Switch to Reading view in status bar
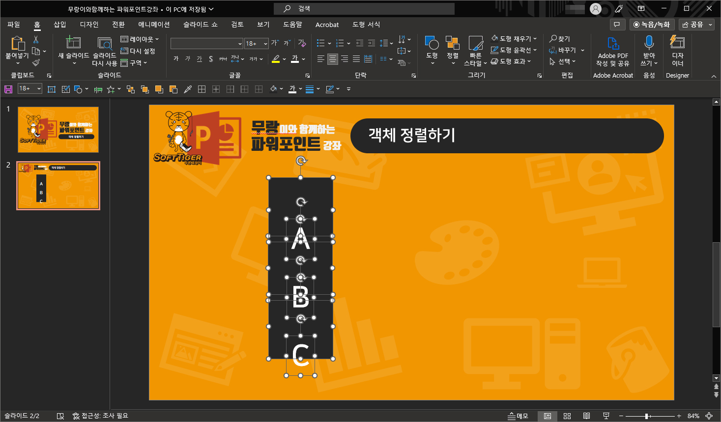Image resolution: width=721 pixels, height=422 pixels. pyautogui.click(x=586, y=416)
